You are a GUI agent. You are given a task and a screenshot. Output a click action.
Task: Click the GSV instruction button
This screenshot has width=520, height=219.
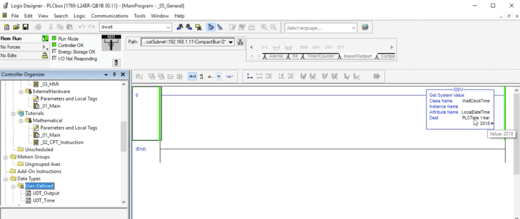(x=316, y=47)
